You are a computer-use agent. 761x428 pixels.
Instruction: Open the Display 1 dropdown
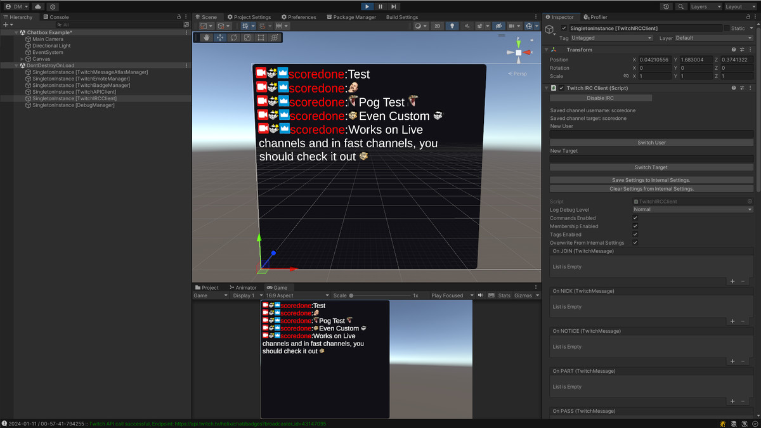click(247, 295)
